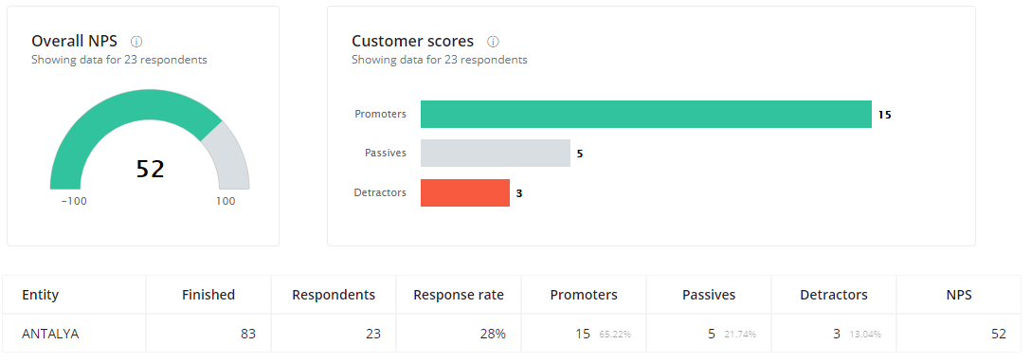
Task: Sort table by NPS column header
Action: pos(959,295)
